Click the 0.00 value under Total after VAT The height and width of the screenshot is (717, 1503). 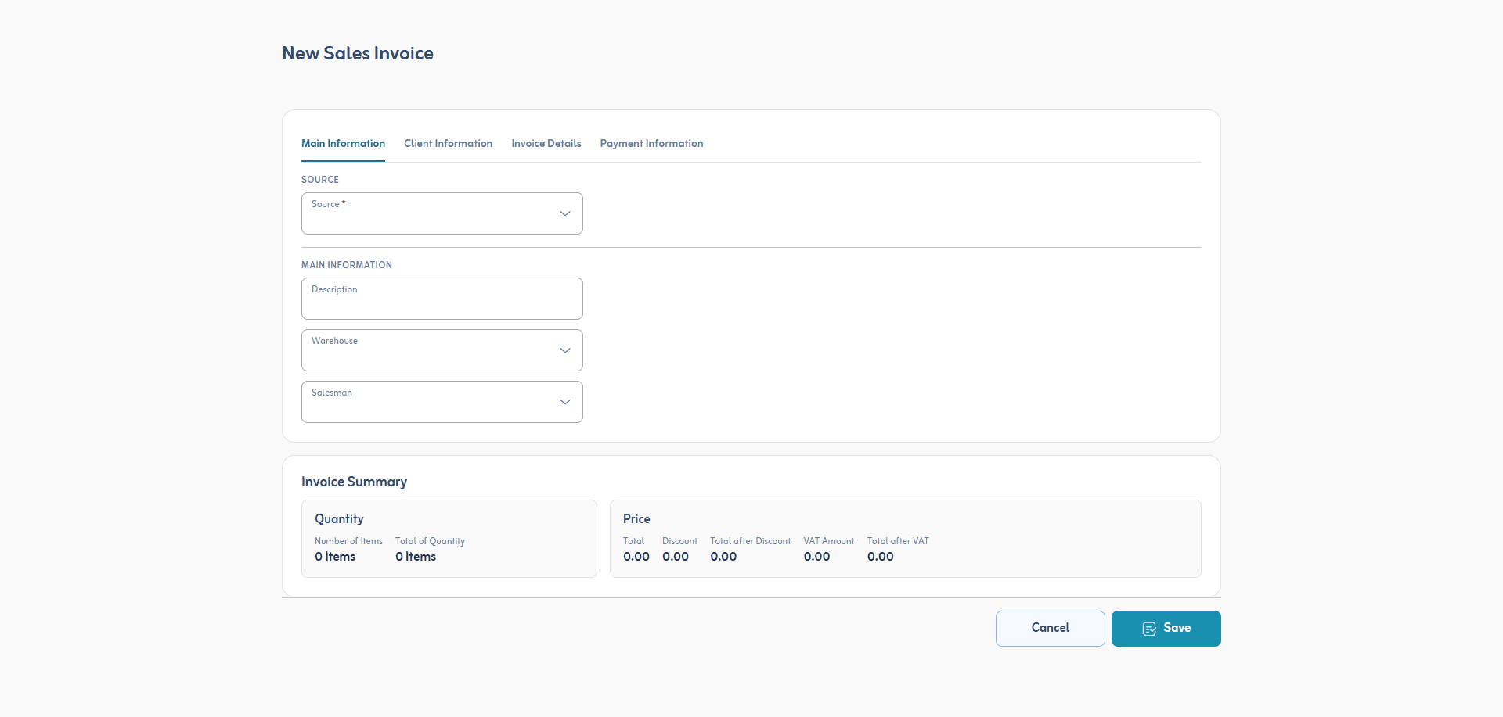(880, 557)
